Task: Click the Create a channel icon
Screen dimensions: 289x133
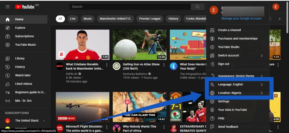Action: click(x=212, y=30)
